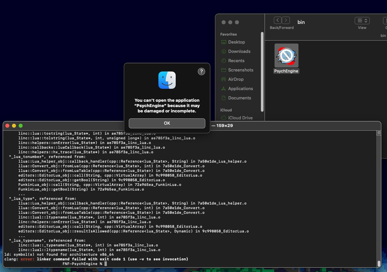Image resolution: width=387 pixels, height=272 pixels.
Task: Click the Terminal window scrollbar thumb
Action: [x=379, y=263]
